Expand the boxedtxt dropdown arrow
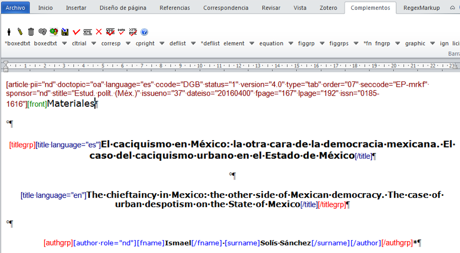460x253 pixels. (64, 43)
